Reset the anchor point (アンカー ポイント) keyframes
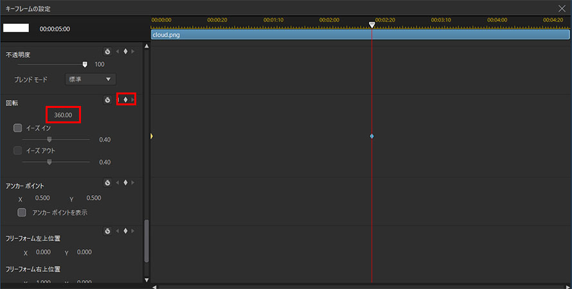 coord(107,183)
